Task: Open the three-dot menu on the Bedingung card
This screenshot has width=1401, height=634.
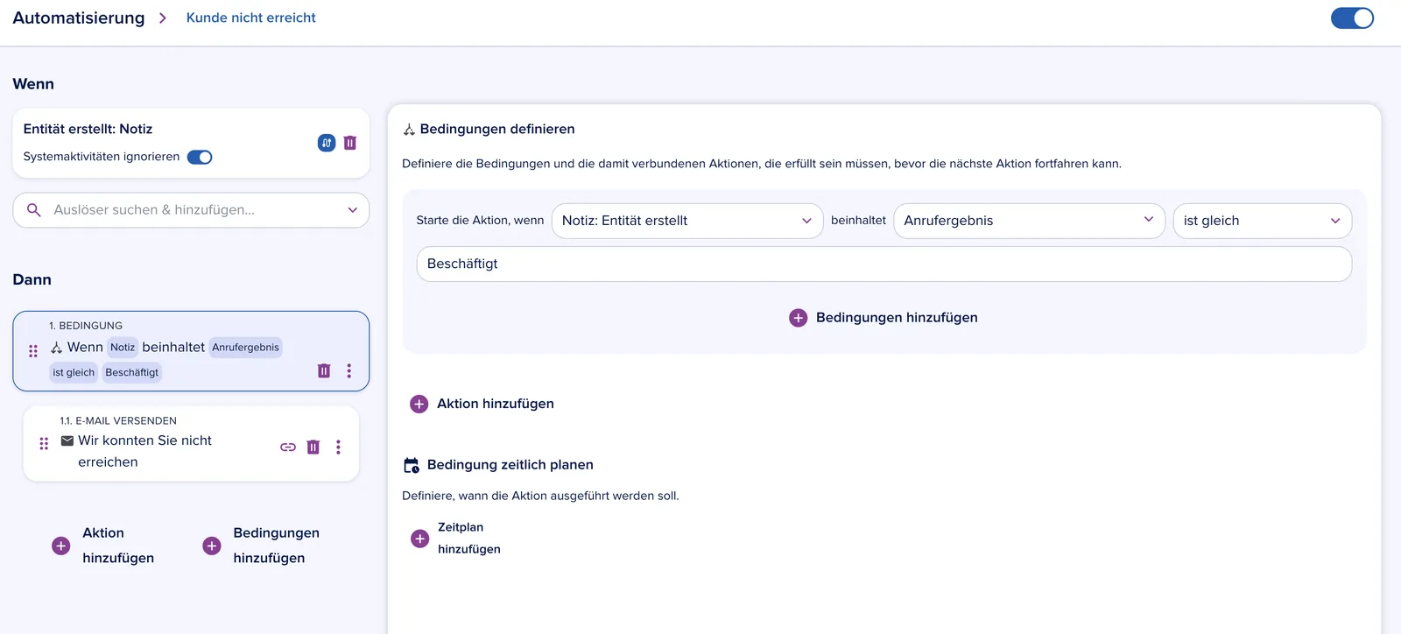Action: click(348, 370)
